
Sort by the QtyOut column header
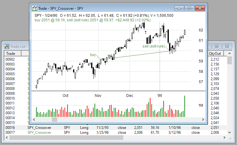(x=216, y=54)
